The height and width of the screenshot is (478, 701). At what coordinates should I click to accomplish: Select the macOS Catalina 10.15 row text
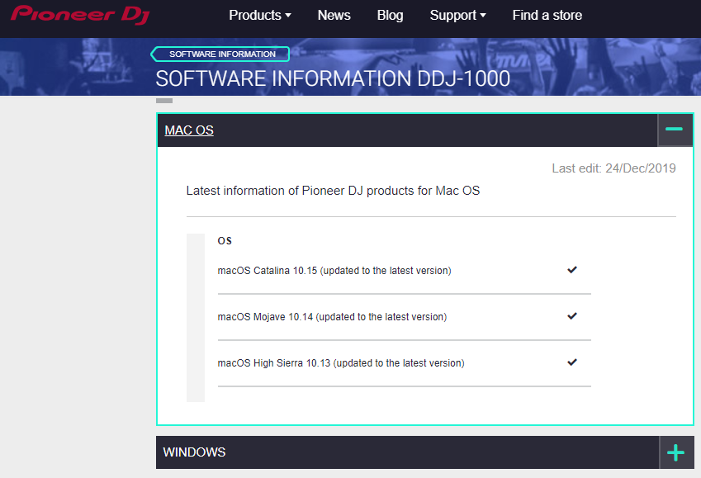click(334, 271)
